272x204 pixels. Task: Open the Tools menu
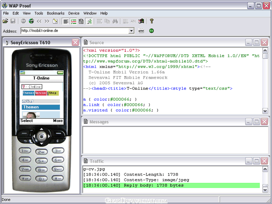[39, 13]
